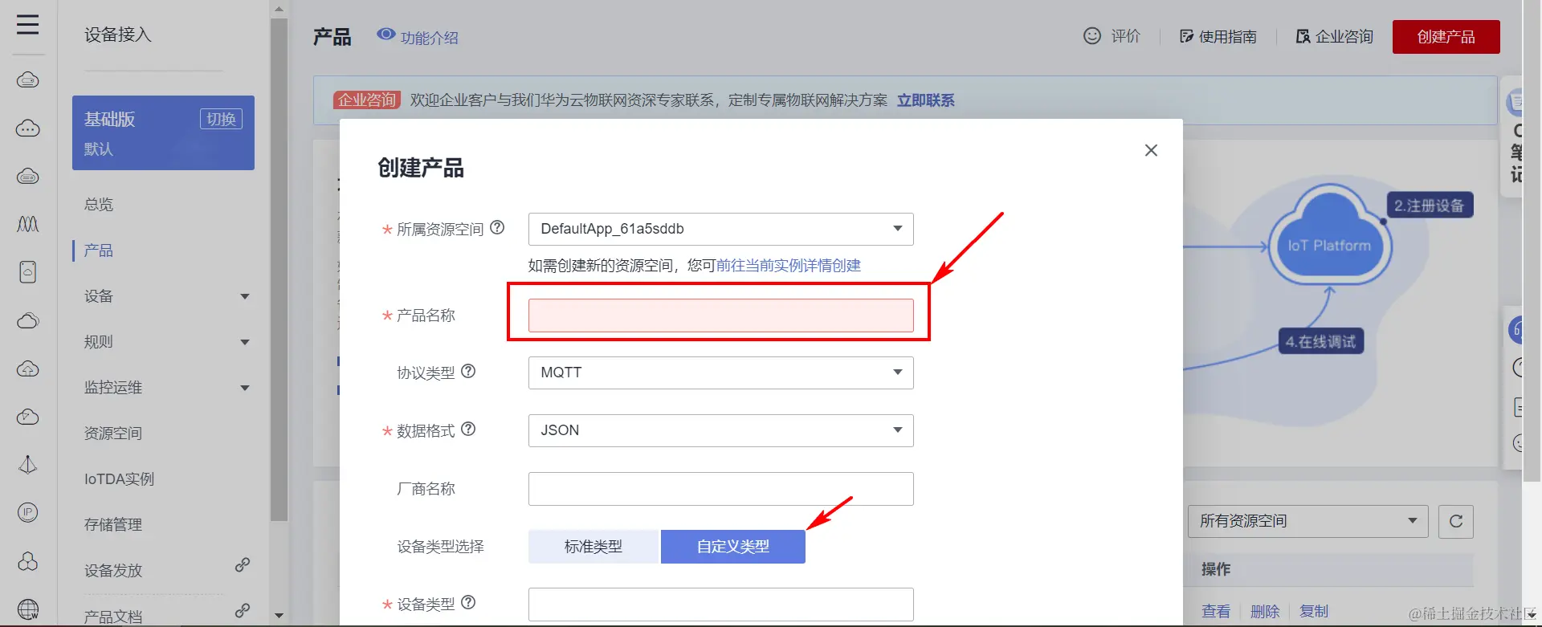1542x627 pixels.
Task: Click the 4.在线调试 diagram label
Action: [1320, 342]
